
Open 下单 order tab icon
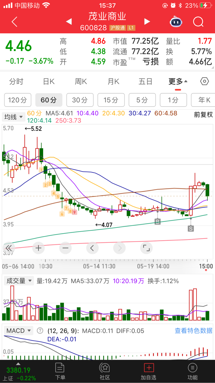60,372
